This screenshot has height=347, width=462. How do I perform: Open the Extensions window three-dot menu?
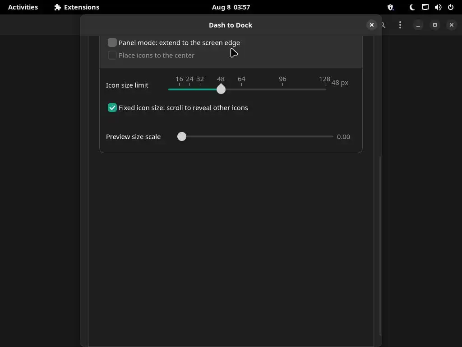click(400, 25)
